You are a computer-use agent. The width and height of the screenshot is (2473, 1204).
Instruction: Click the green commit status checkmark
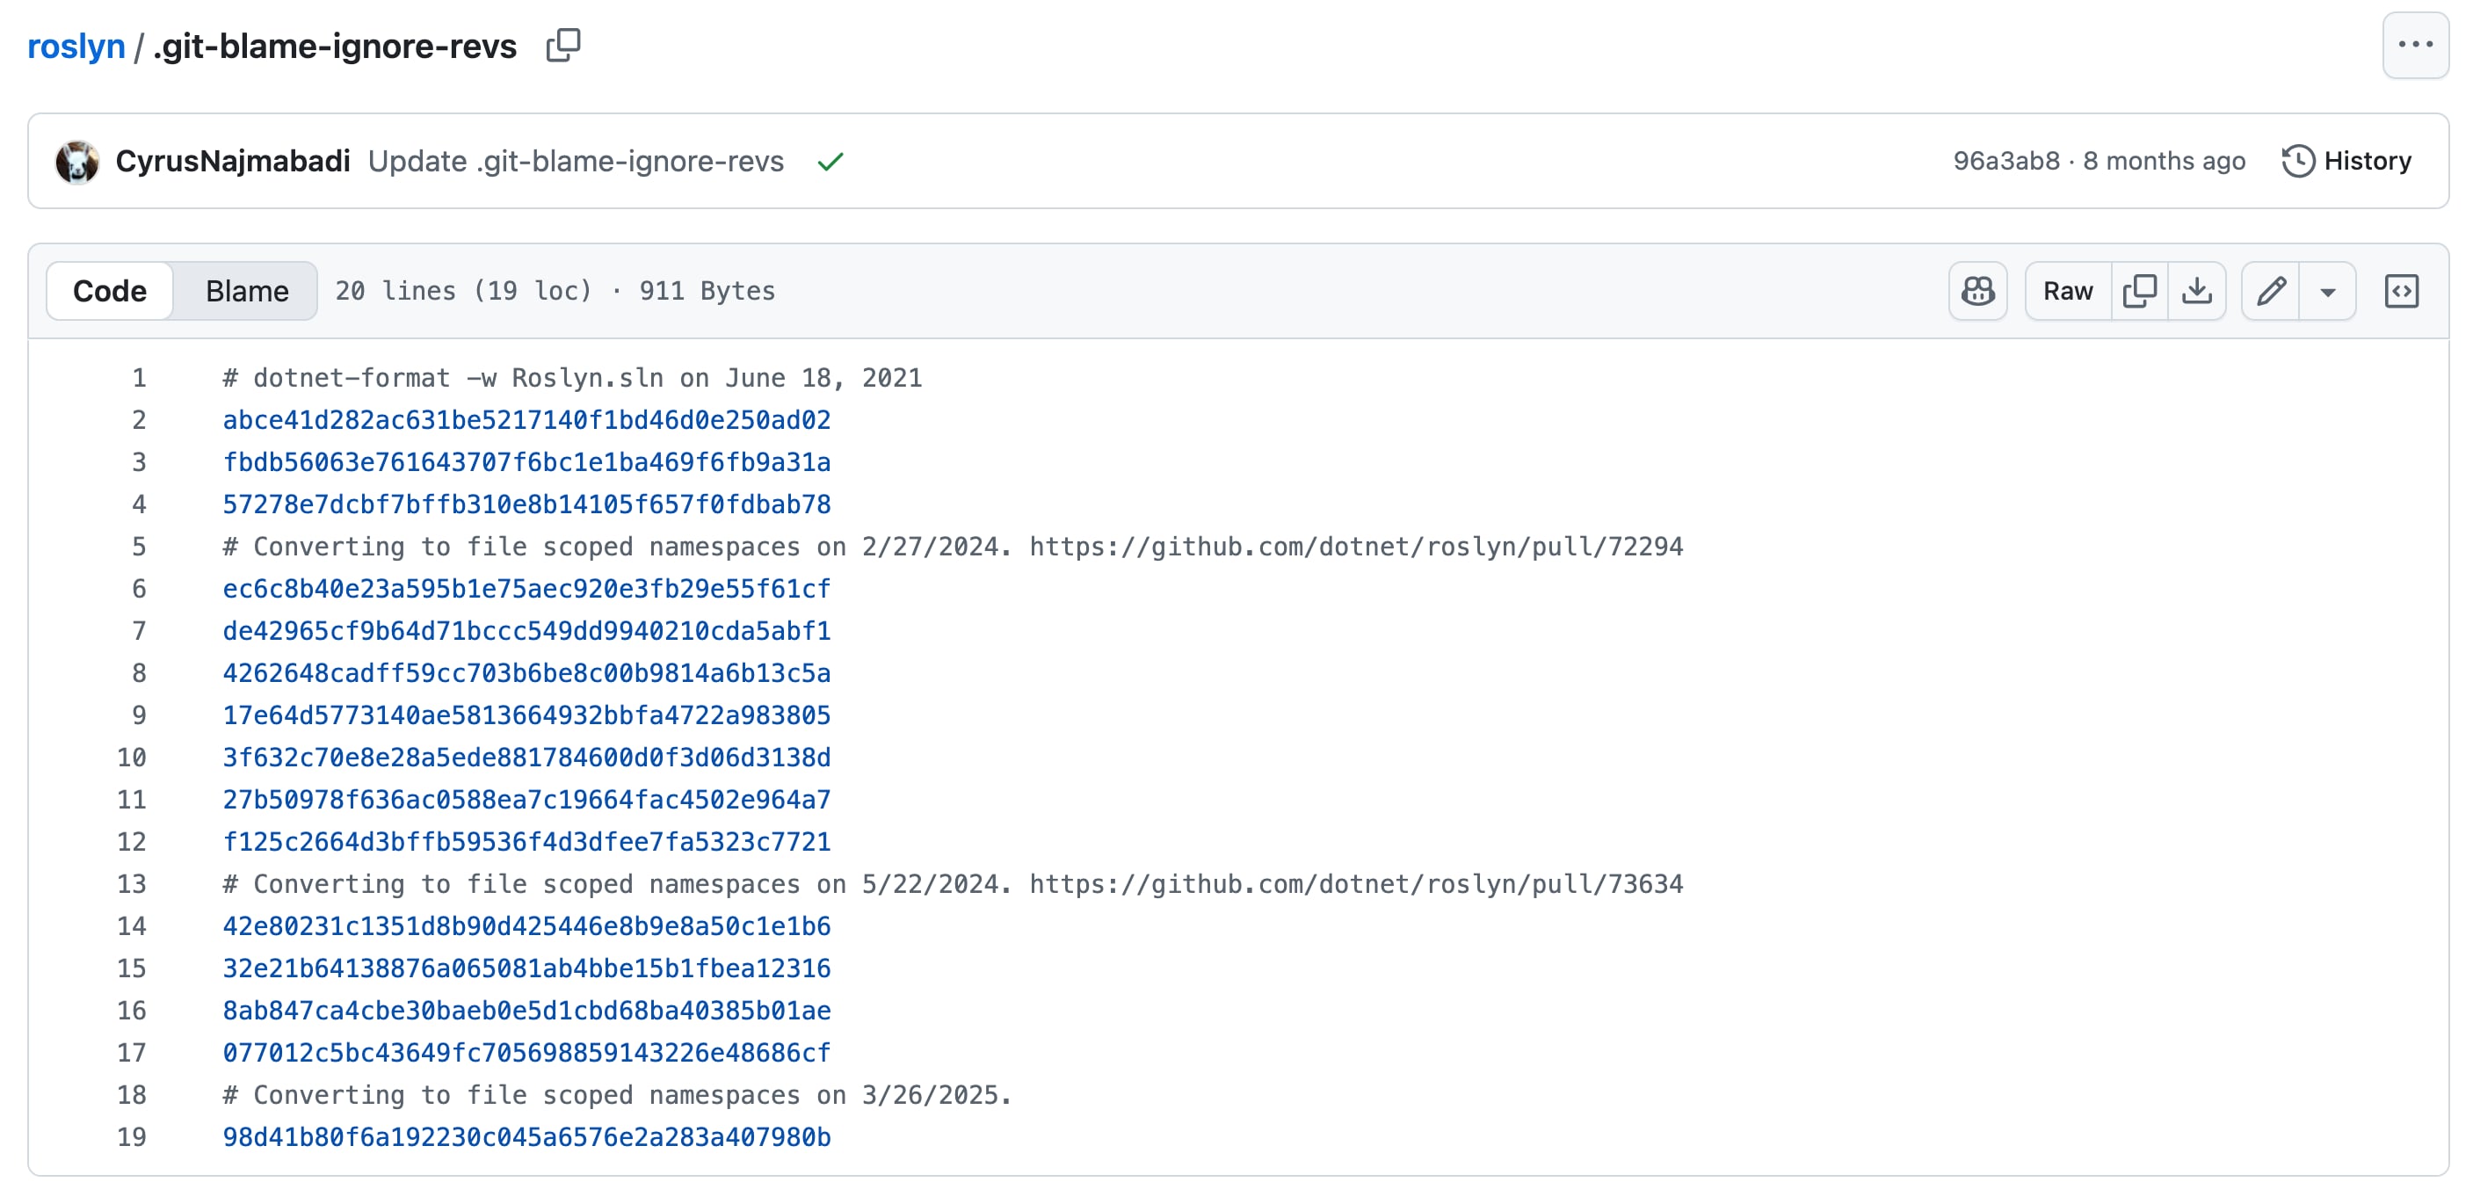coord(830,162)
